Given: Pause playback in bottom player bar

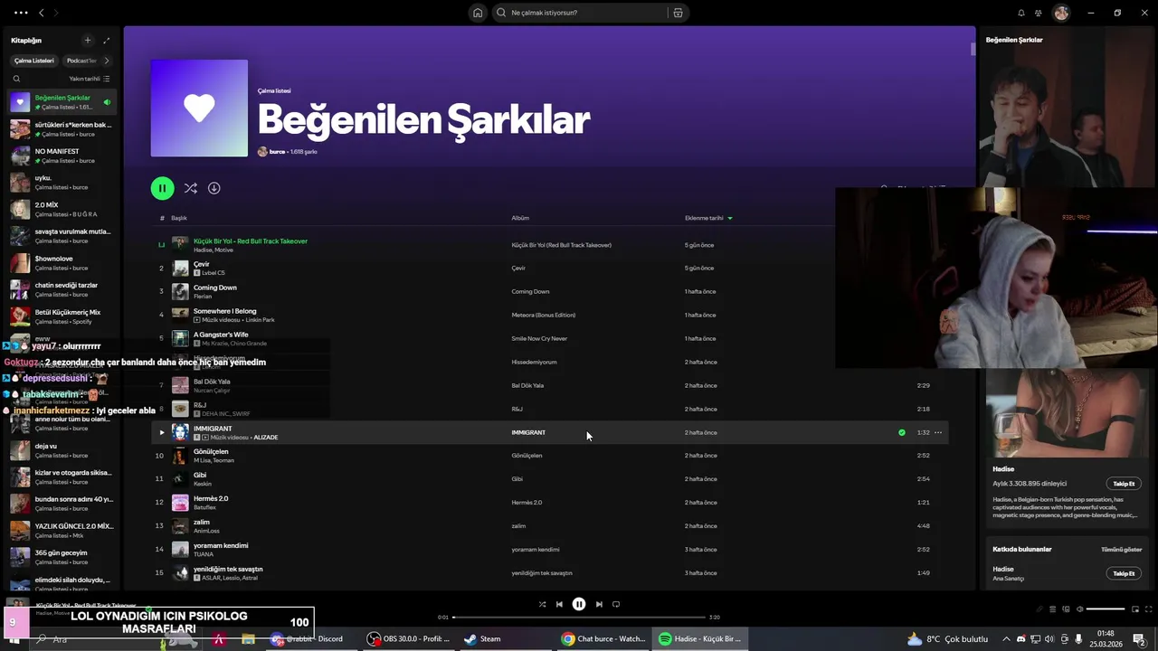Looking at the screenshot, I should [579, 604].
